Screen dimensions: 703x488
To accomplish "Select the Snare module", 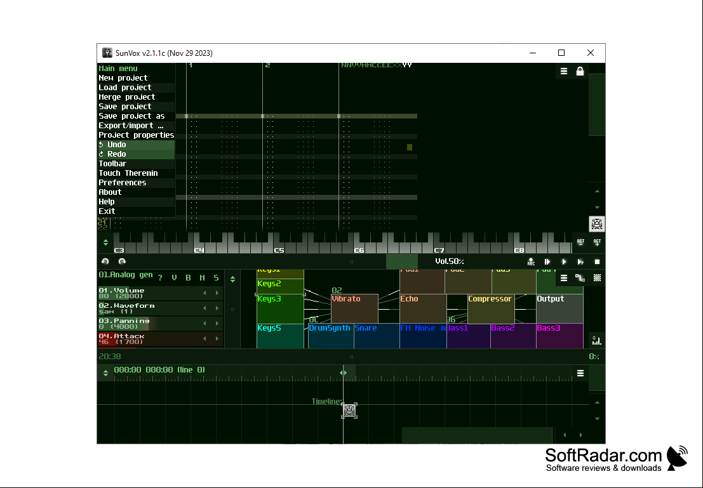I will coord(377,336).
